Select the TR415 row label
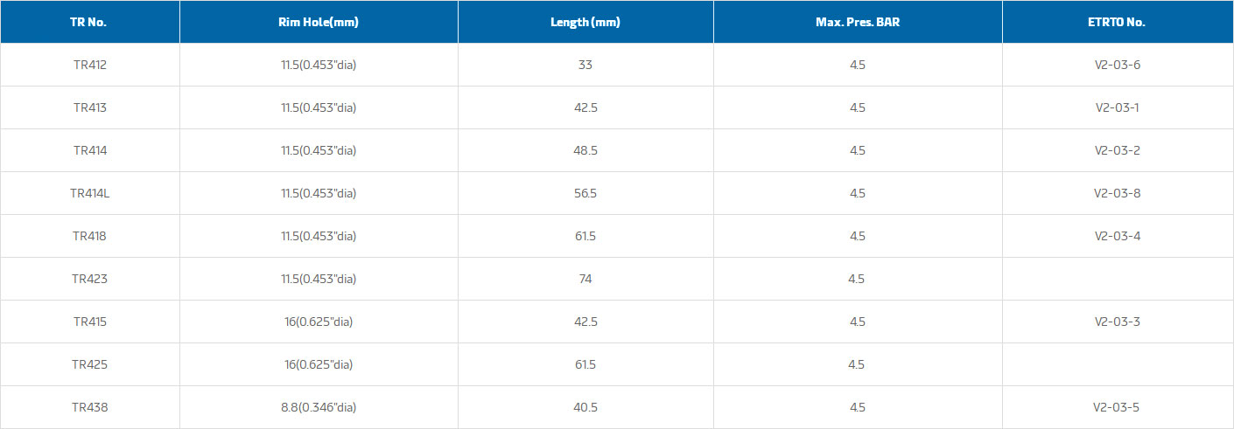 point(89,322)
